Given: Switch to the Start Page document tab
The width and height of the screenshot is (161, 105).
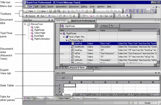Looking at the screenshot, I should click(61, 21).
